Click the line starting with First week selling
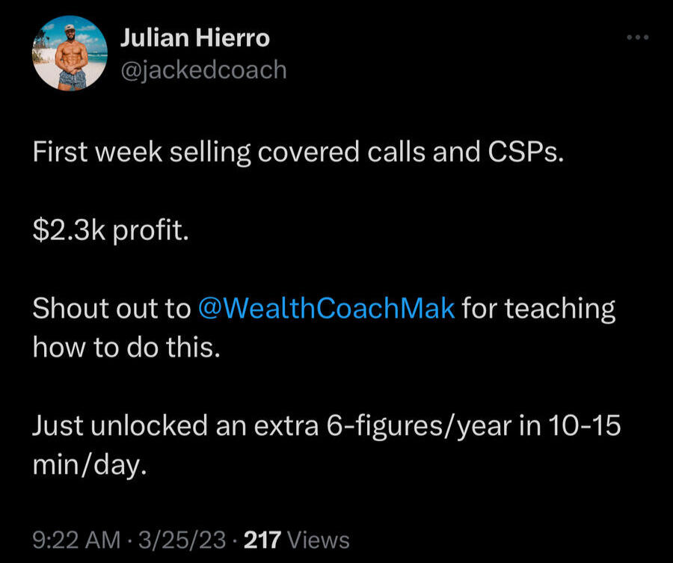Viewport: 673px width, 563px height. pos(295,153)
